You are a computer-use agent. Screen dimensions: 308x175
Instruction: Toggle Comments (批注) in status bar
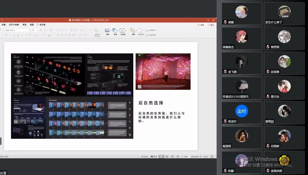[x=154, y=157]
